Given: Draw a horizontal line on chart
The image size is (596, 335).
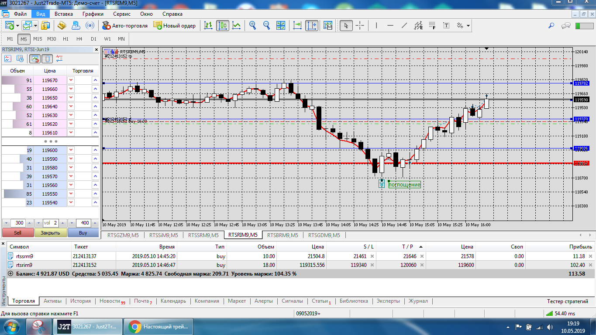Looking at the screenshot, I should coord(390,25).
